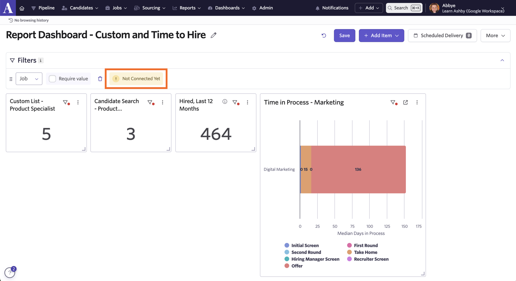The width and height of the screenshot is (516, 281).
Task: Click the Not Connected Yet warning badge
Action: (136, 79)
